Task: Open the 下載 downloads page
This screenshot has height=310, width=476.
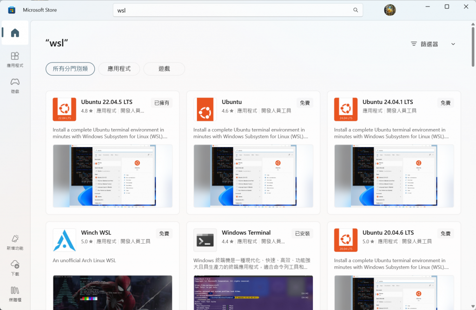Action: tap(15, 268)
